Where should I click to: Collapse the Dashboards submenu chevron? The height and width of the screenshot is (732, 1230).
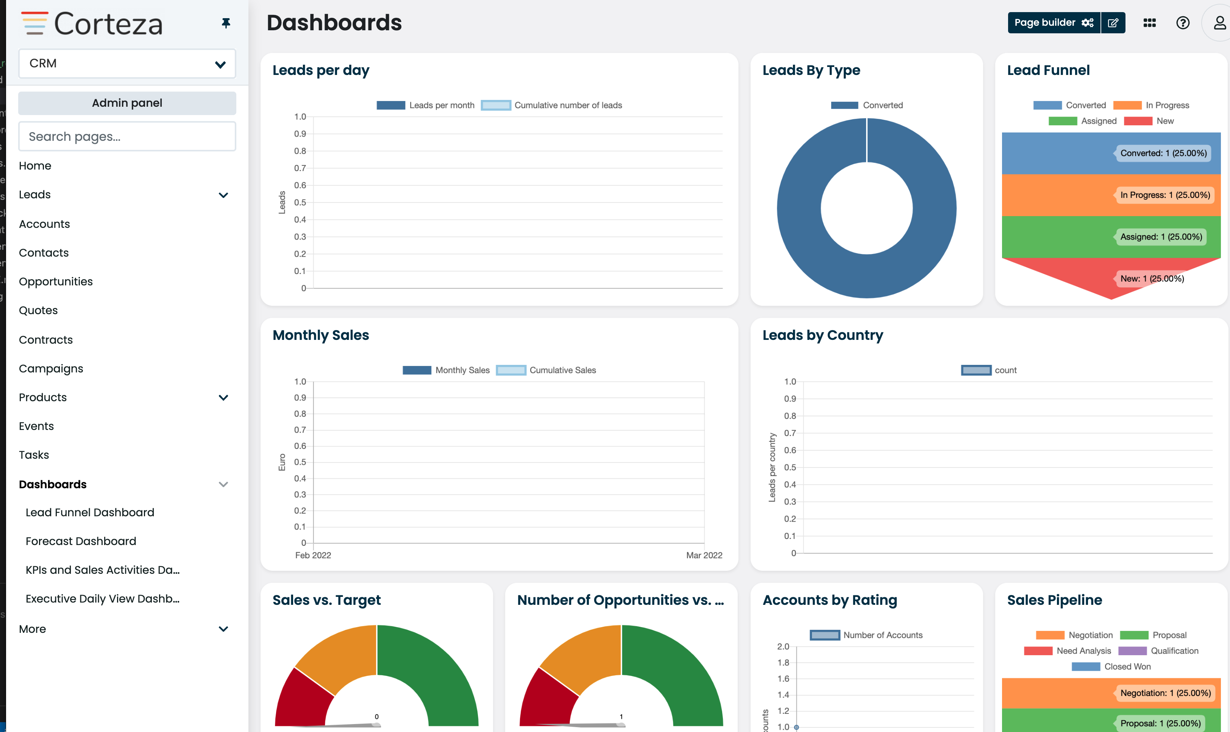[223, 484]
